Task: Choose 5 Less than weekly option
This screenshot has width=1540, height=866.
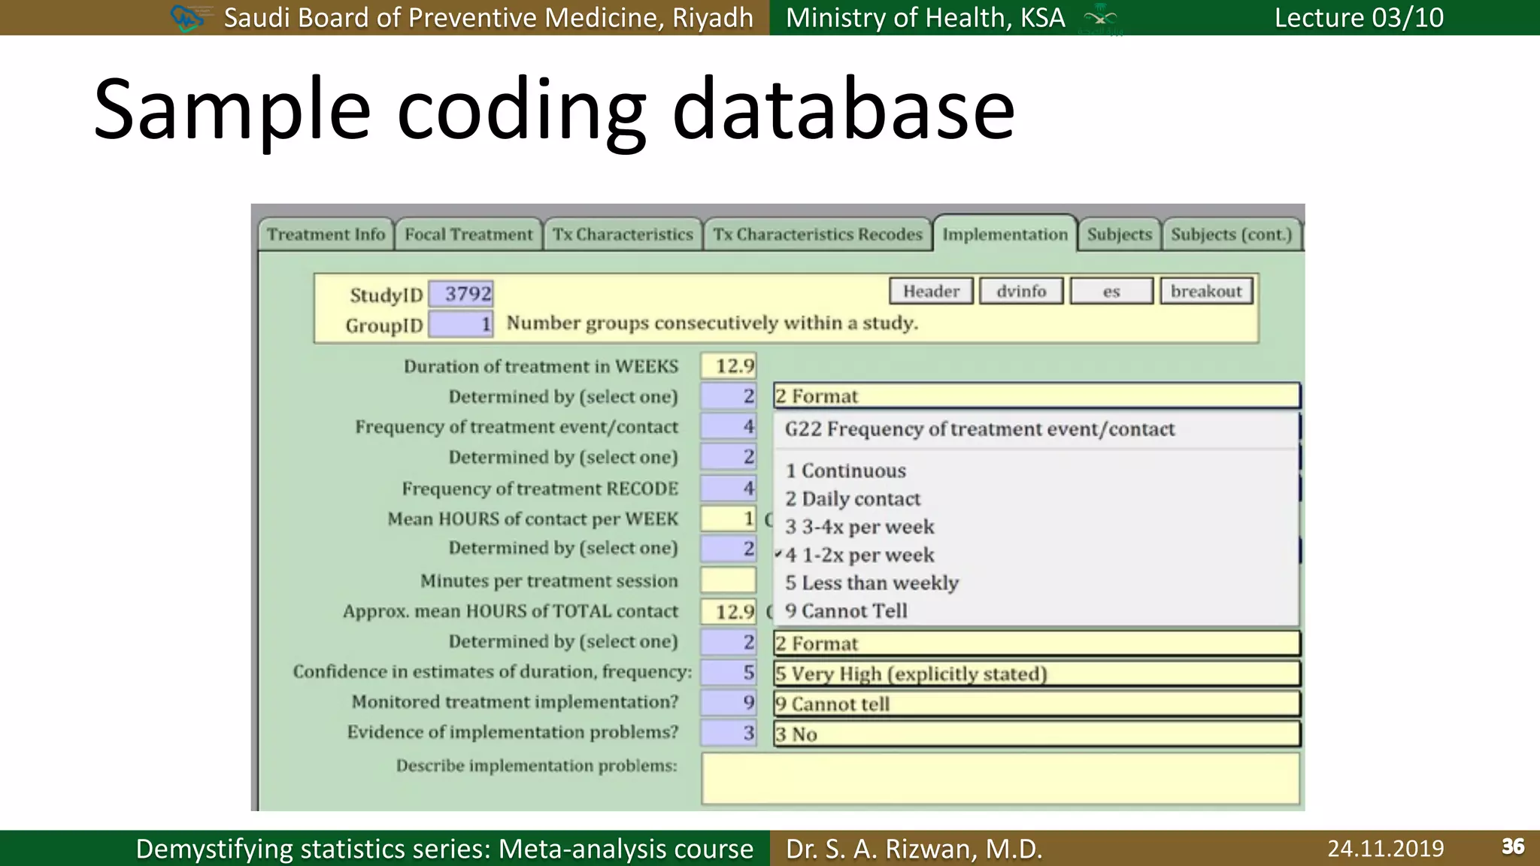Action: click(1036, 583)
